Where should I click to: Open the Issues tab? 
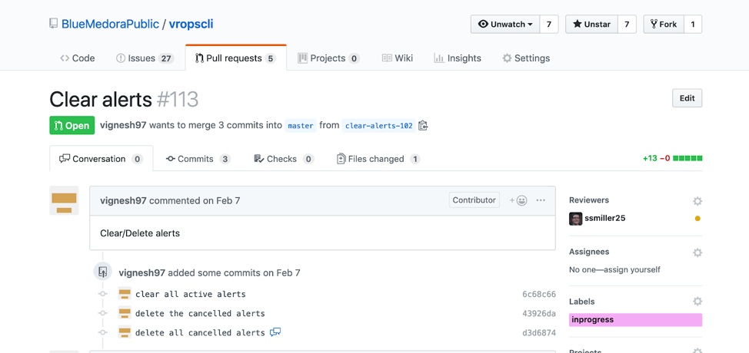(145, 58)
